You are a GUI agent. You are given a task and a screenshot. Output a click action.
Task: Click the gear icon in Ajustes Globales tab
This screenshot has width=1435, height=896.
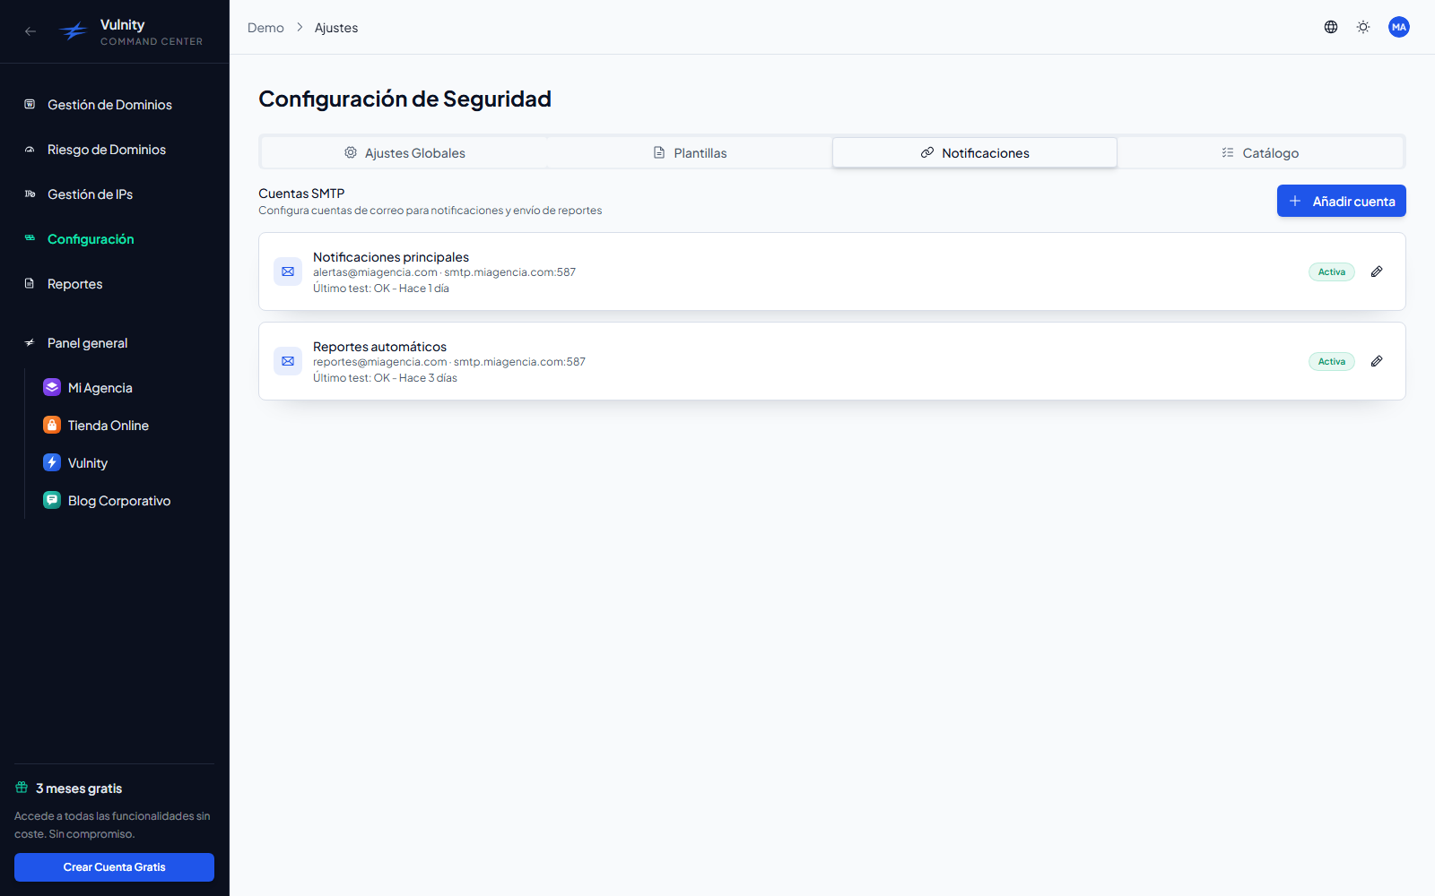(x=351, y=152)
